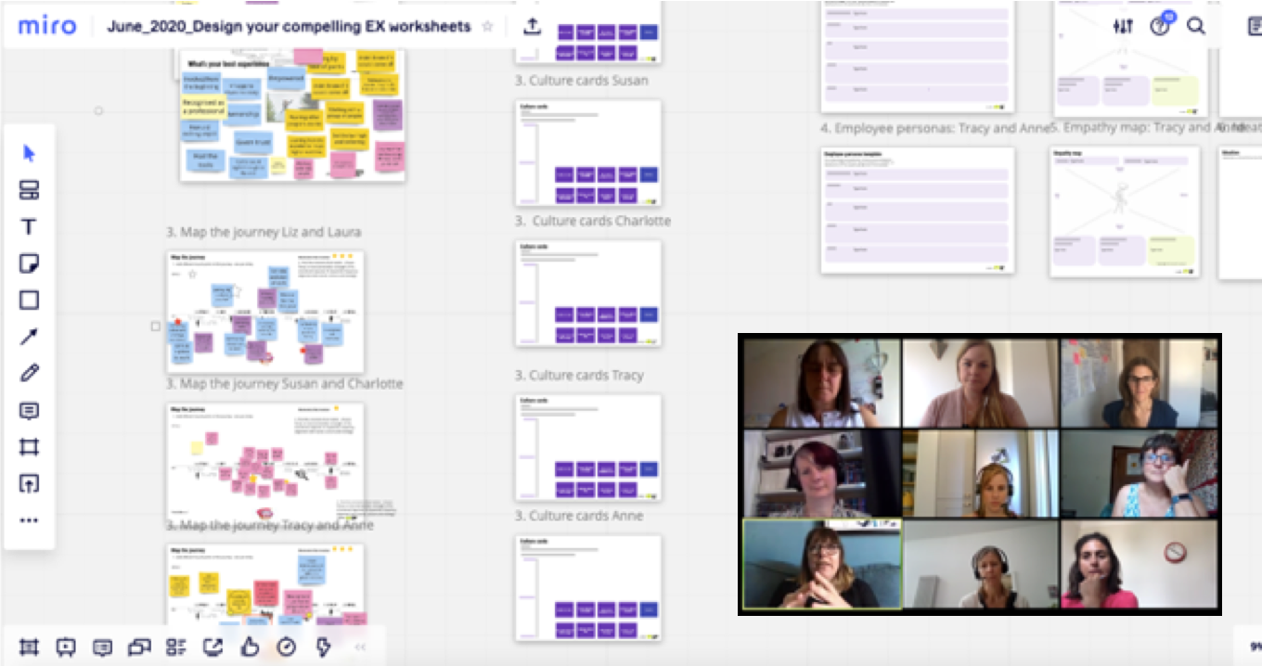Open the export board menu
1262x666 pixels.
(532, 26)
